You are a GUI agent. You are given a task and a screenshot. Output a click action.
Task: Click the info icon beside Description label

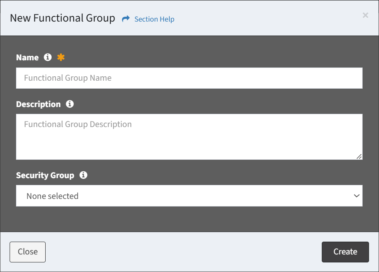[x=70, y=104]
